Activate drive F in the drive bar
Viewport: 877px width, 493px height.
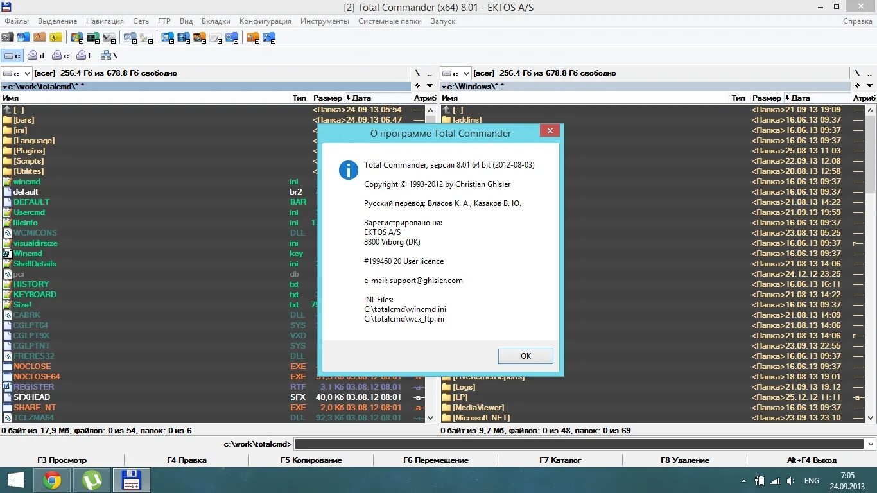pos(83,55)
